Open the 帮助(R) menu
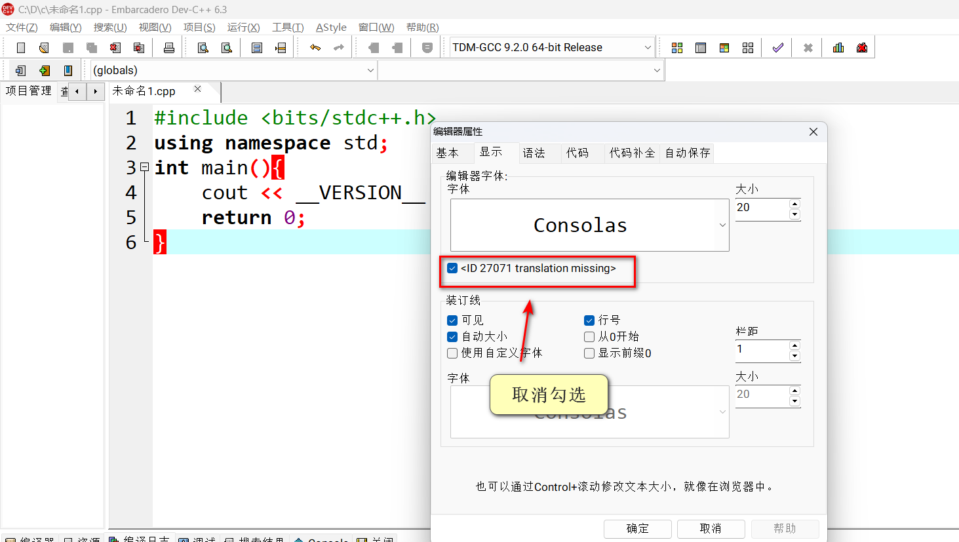Viewport: 959px width, 542px height. tap(423, 28)
